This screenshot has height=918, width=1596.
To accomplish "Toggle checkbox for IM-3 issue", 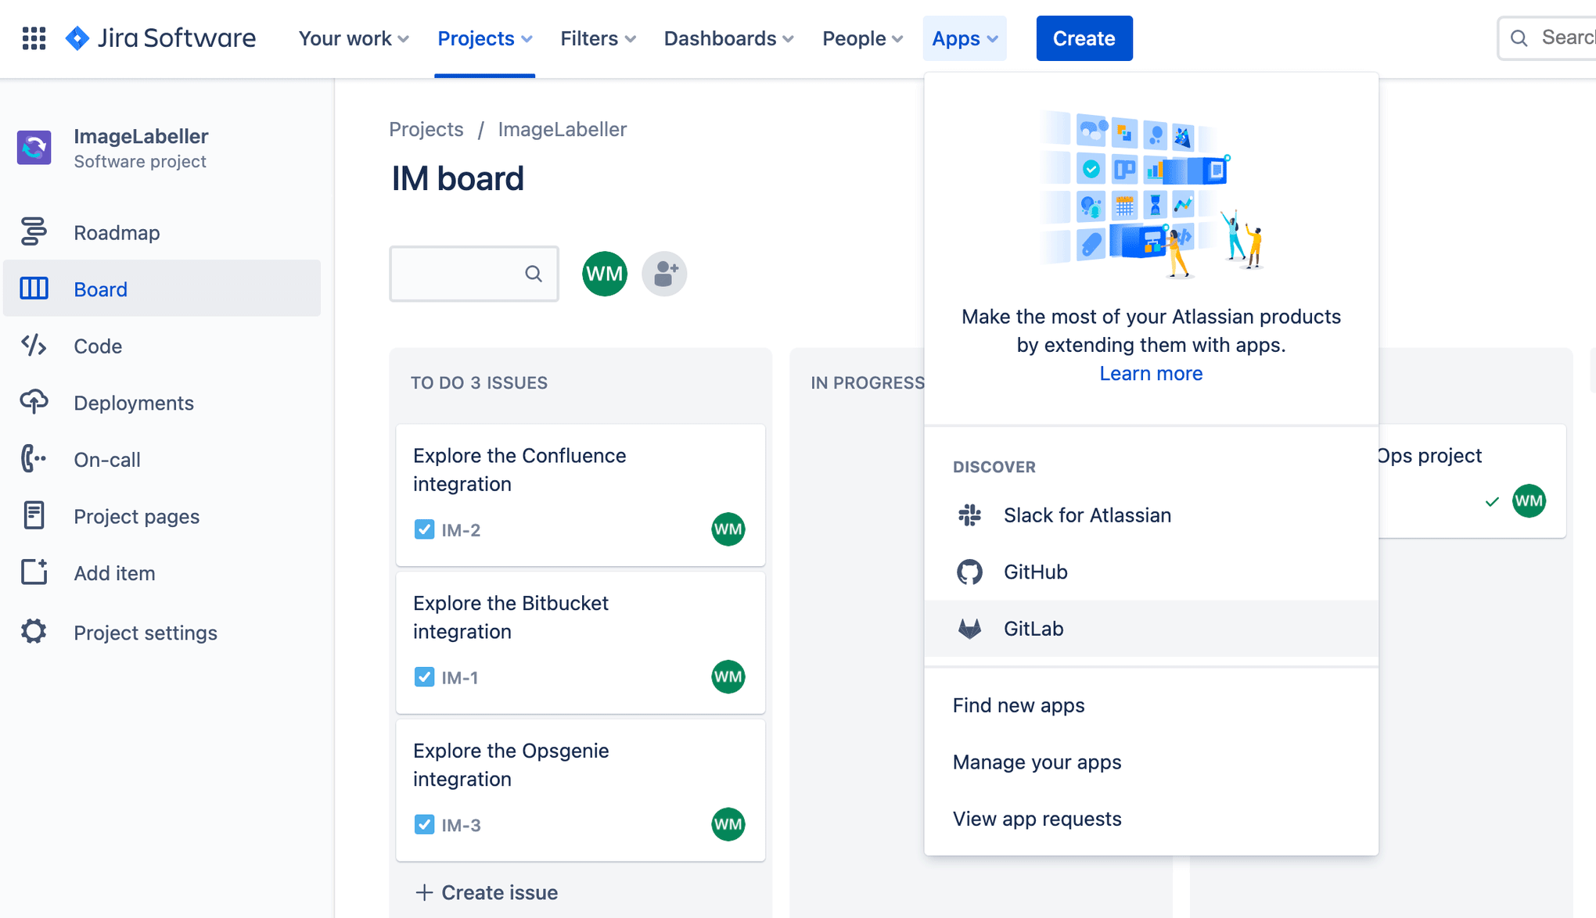I will coord(424,824).
